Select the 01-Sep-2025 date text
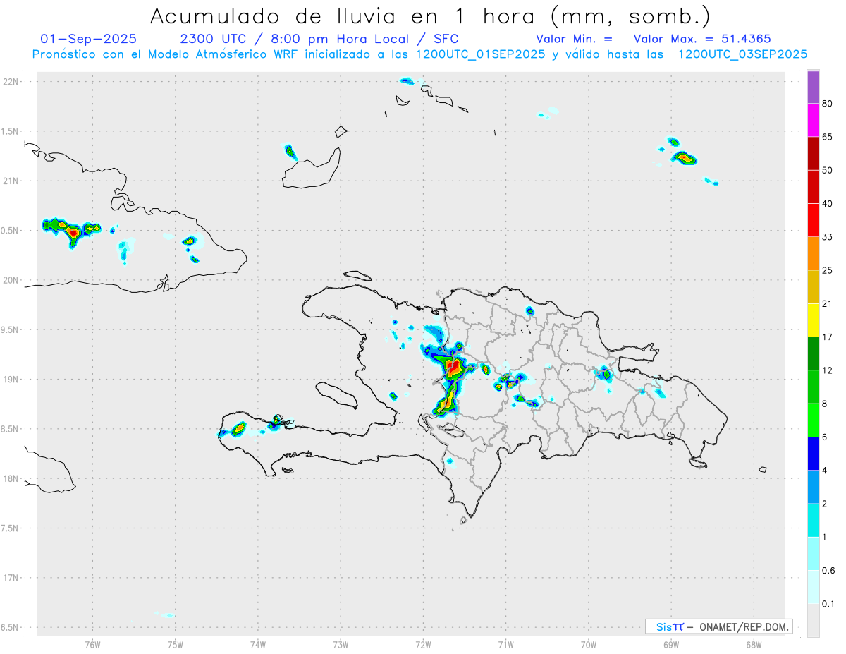846x654 pixels. 89,39
